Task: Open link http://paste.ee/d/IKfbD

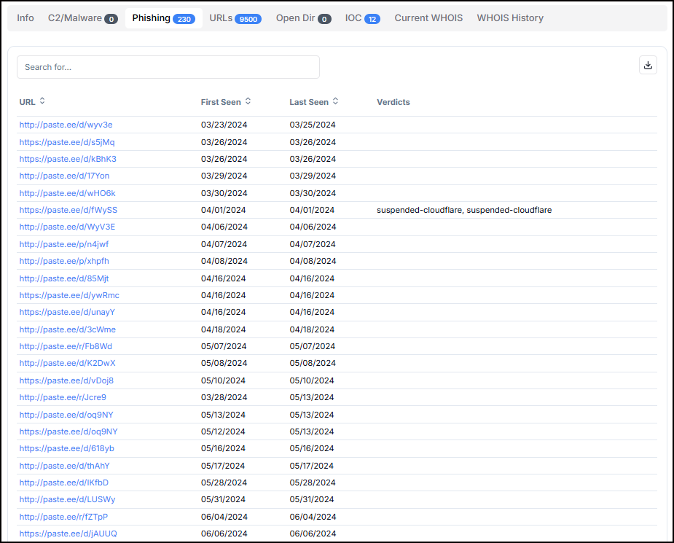Action: pyautogui.click(x=64, y=483)
